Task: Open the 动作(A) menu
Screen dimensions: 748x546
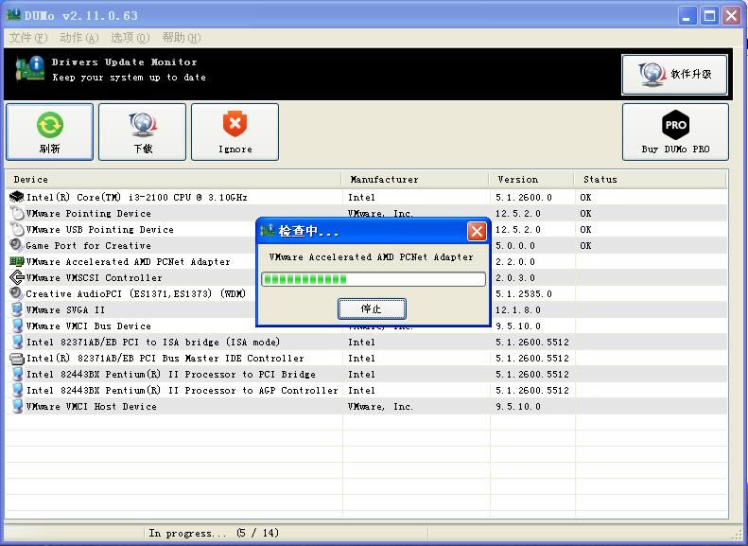Action: pos(79,37)
